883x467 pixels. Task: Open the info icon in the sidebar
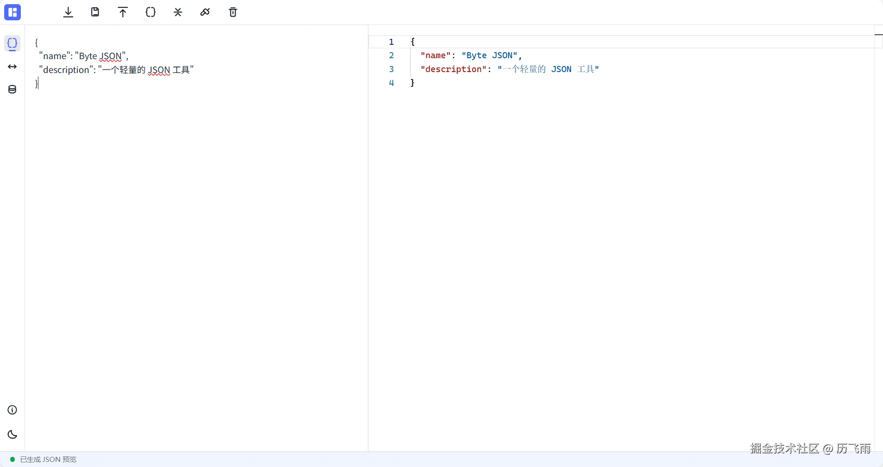pos(12,410)
